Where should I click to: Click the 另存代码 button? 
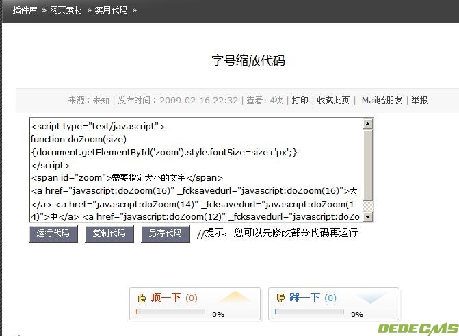click(x=166, y=234)
